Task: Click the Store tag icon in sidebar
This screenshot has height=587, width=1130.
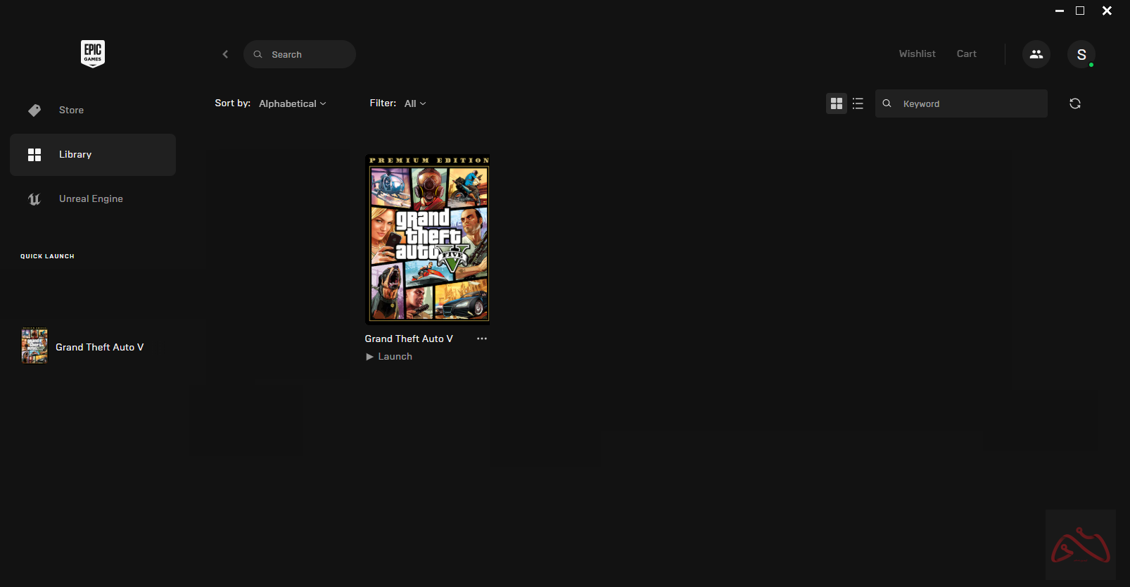Action: coord(34,111)
